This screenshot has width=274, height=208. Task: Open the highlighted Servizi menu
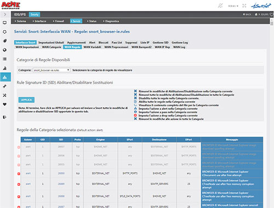tap(76, 21)
